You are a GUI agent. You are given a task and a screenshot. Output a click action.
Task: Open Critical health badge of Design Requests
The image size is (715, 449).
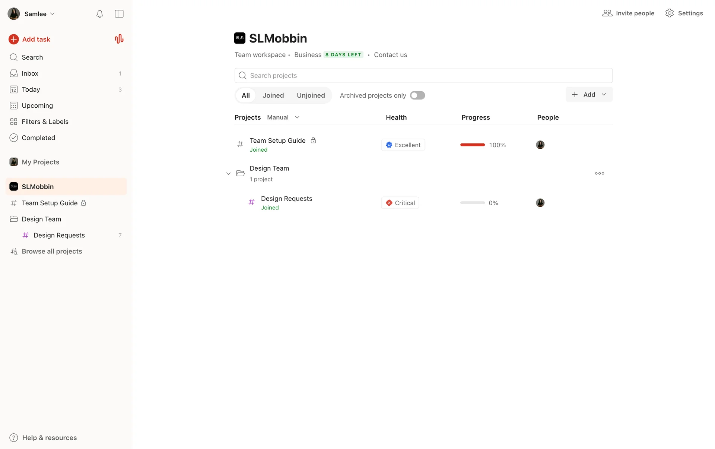pyautogui.click(x=400, y=203)
